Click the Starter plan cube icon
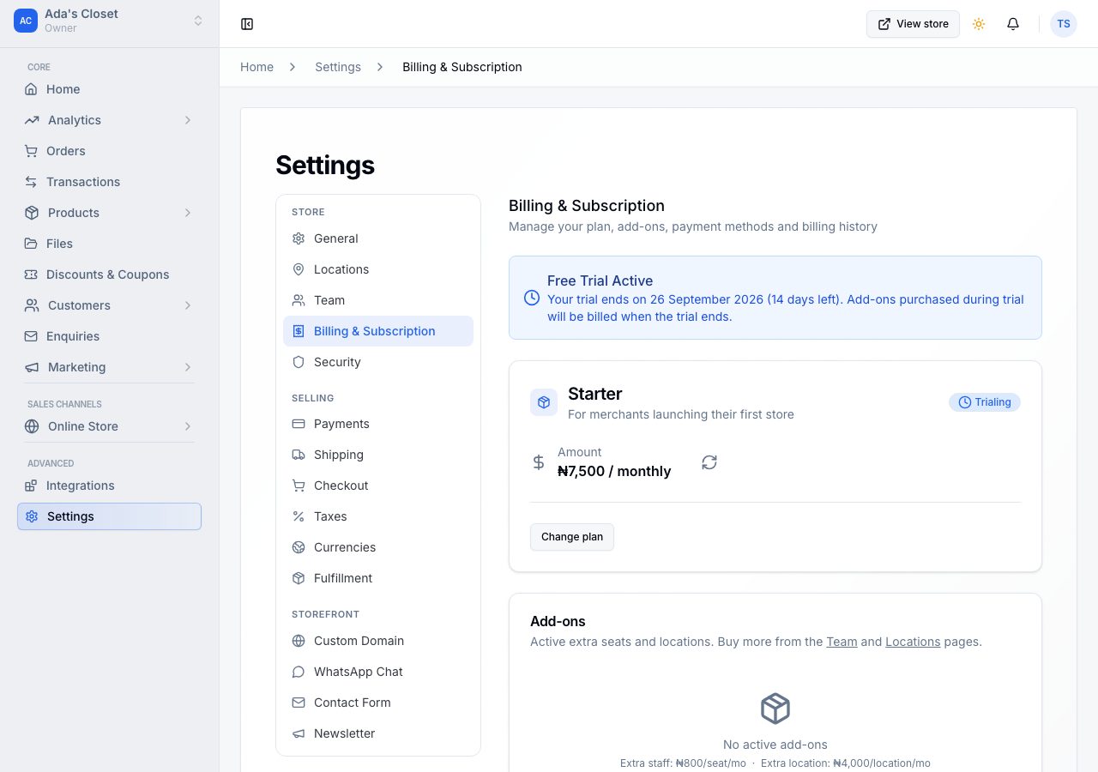This screenshot has height=772, width=1098. click(544, 402)
